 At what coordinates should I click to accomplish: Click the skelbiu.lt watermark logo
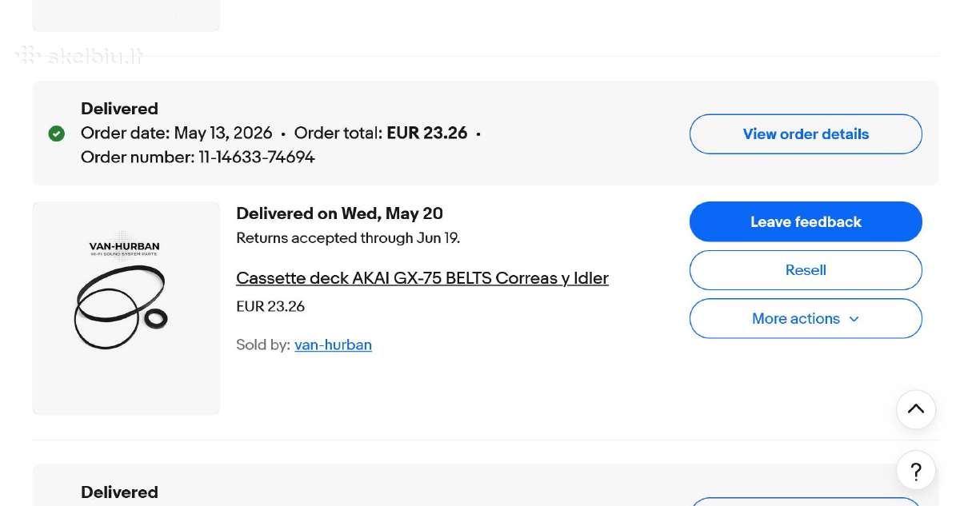click(80, 55)
